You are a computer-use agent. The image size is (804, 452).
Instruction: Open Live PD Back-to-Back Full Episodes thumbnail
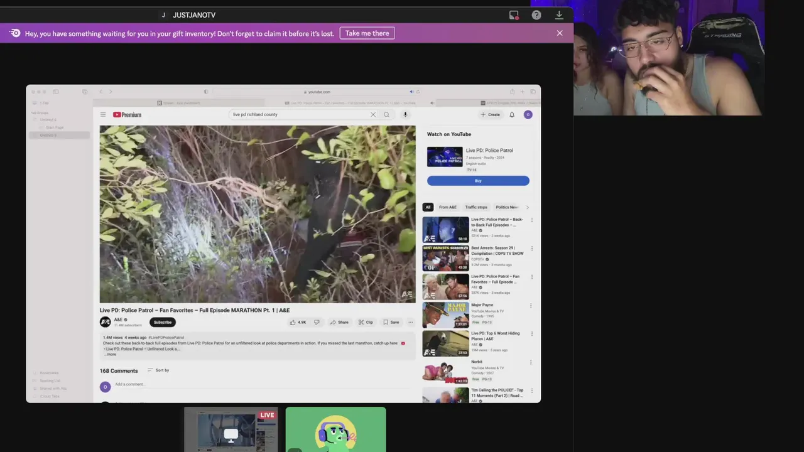[x=445, y=230]
